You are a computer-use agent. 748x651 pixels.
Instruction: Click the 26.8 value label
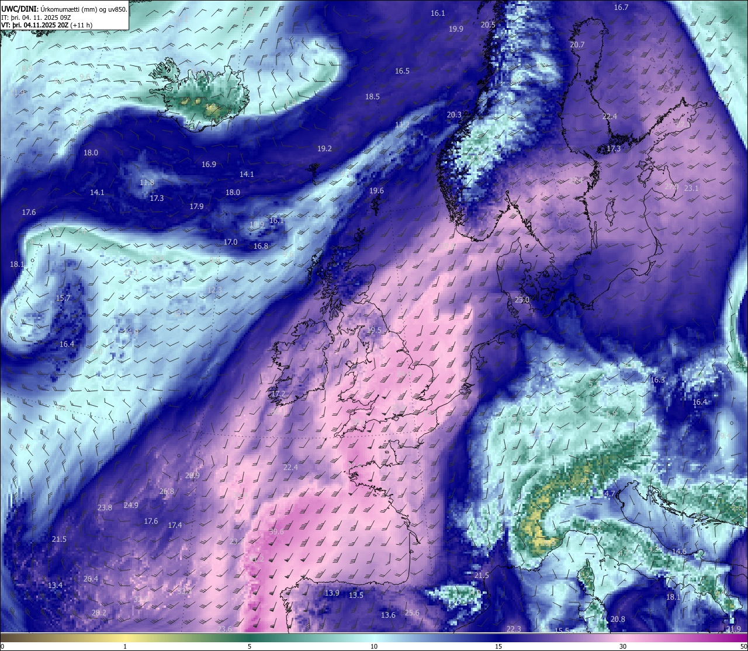[167, 492]
